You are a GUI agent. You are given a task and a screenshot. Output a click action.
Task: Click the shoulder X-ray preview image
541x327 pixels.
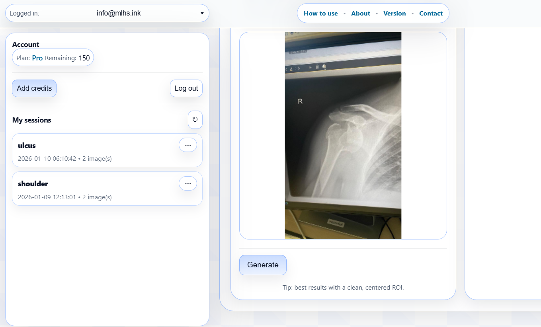coord(343,136)
